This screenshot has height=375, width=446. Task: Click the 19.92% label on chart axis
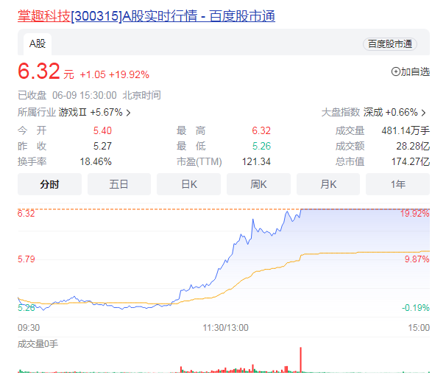pos(414,214)
